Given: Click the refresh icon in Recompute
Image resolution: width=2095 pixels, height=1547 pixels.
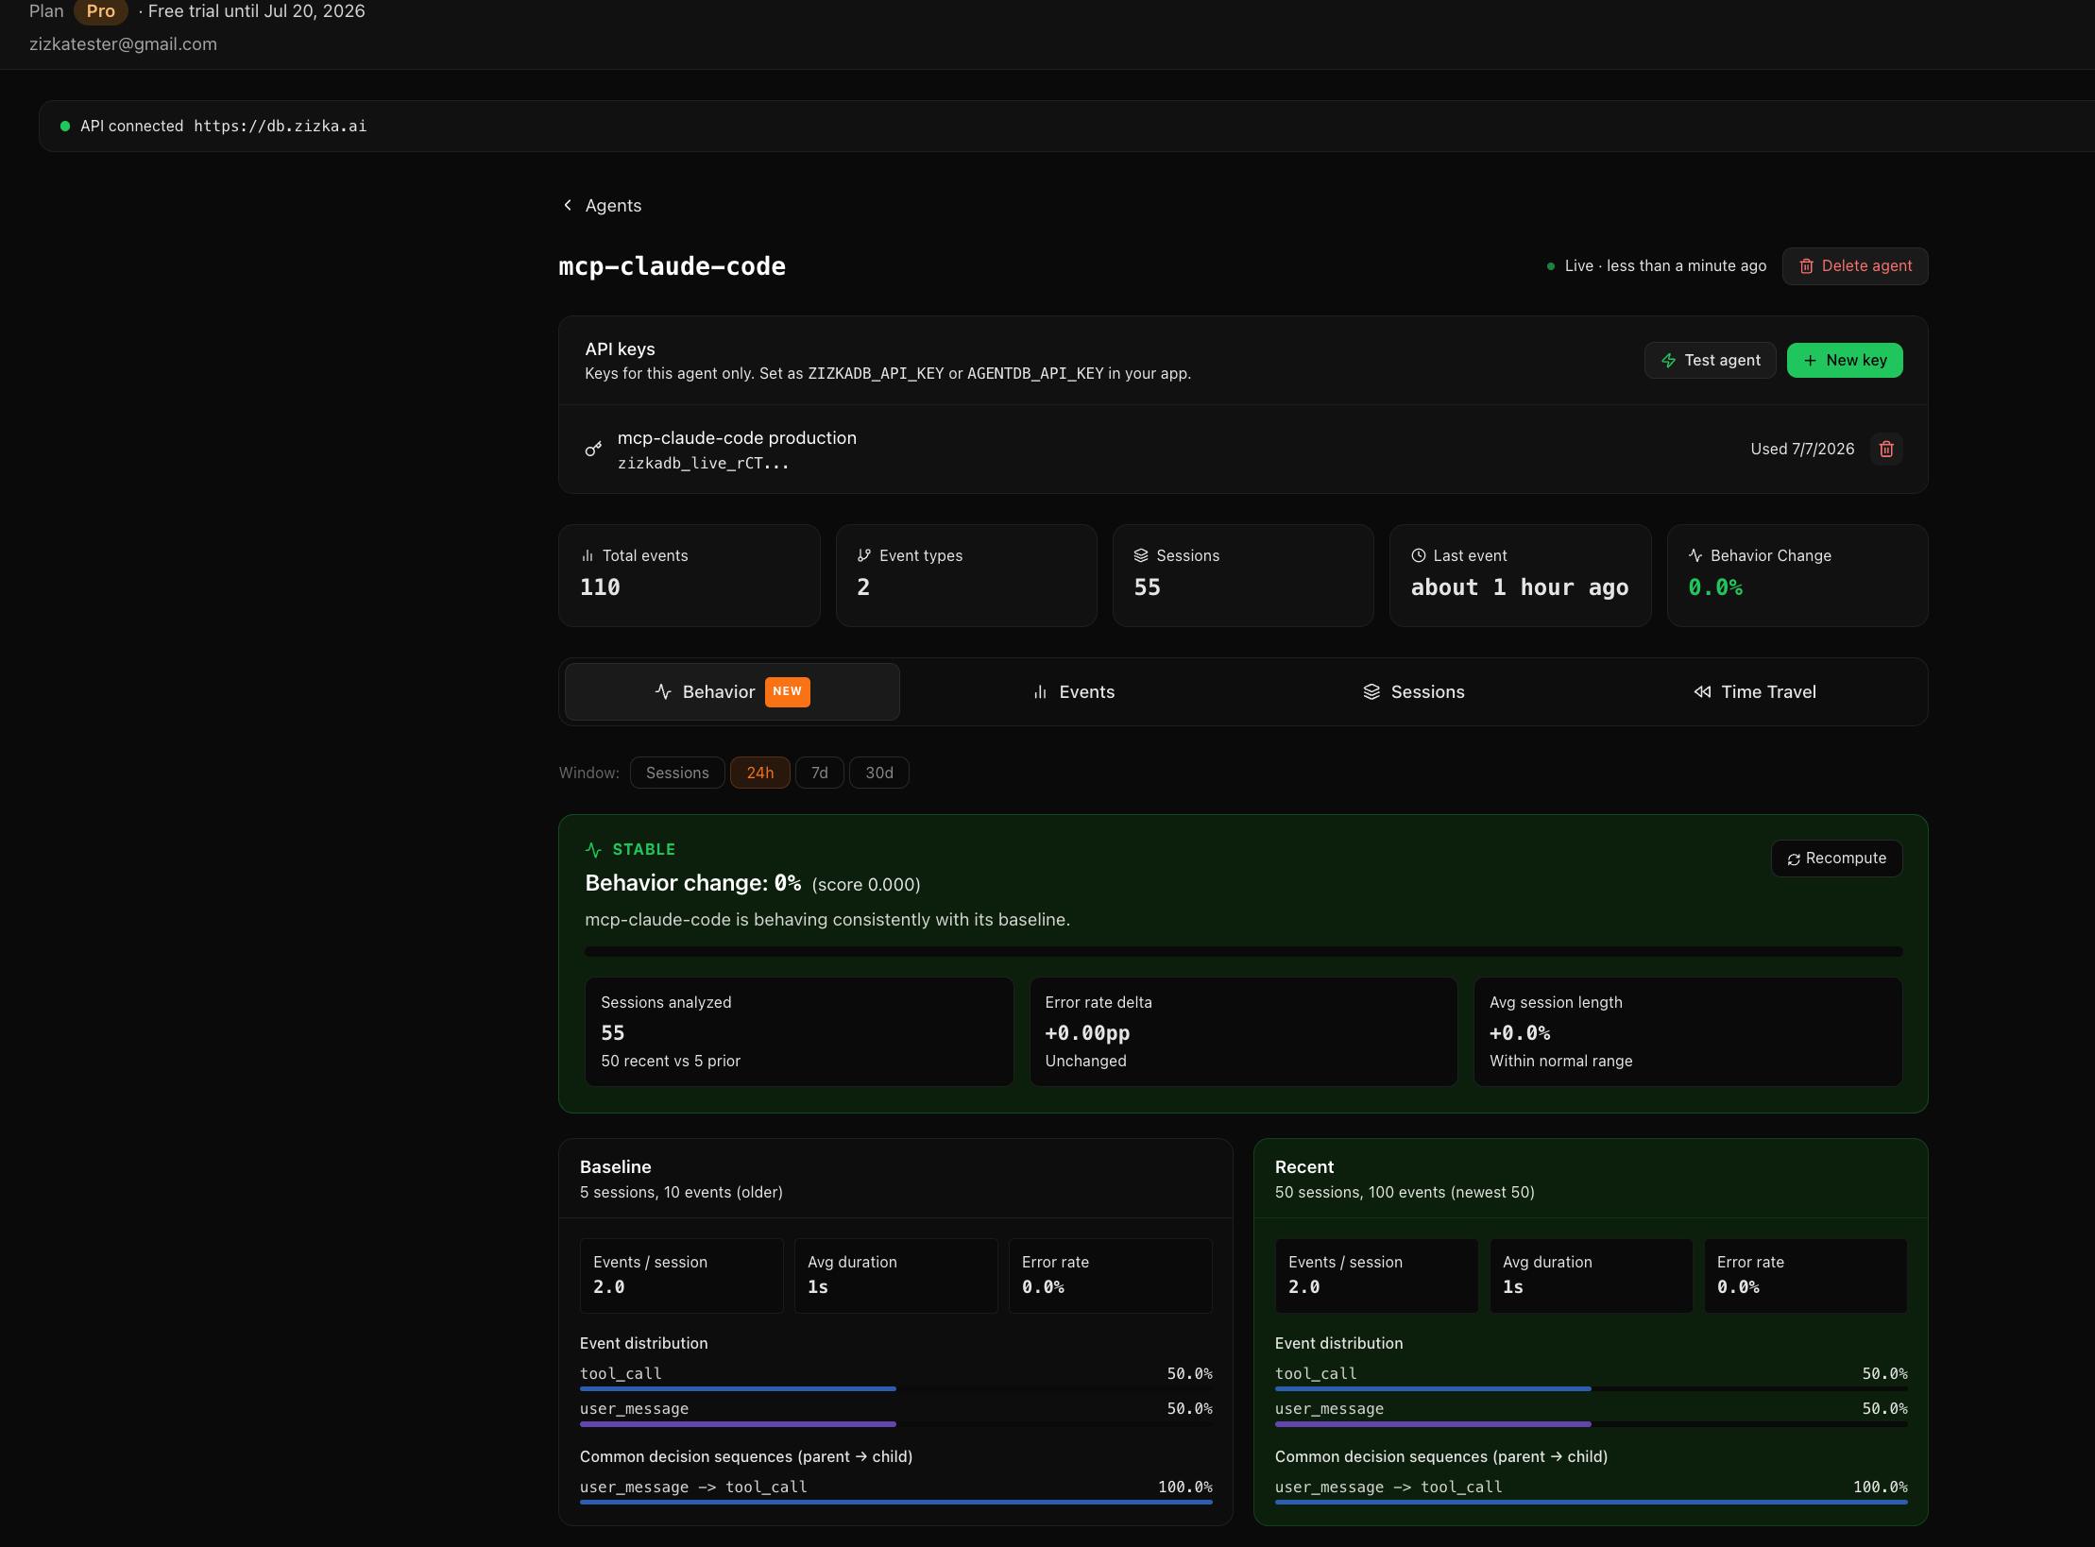Looking at the screenshot, I should pos(1793,858).
